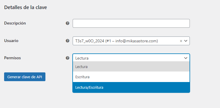Click the Permisos field label

click(x=13, y=58)
